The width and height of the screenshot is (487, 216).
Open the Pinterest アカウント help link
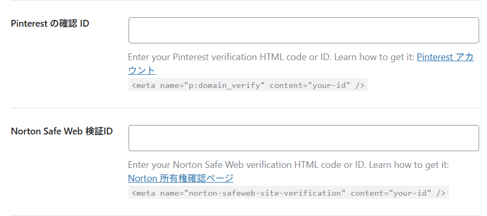[x=445, y=58]
